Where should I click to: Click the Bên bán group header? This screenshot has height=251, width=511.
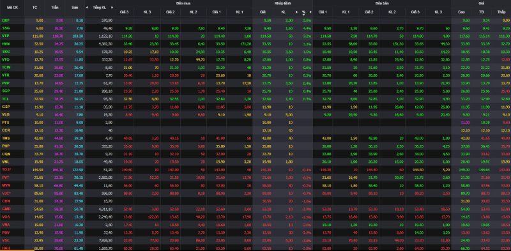click(x=381, y=3)
